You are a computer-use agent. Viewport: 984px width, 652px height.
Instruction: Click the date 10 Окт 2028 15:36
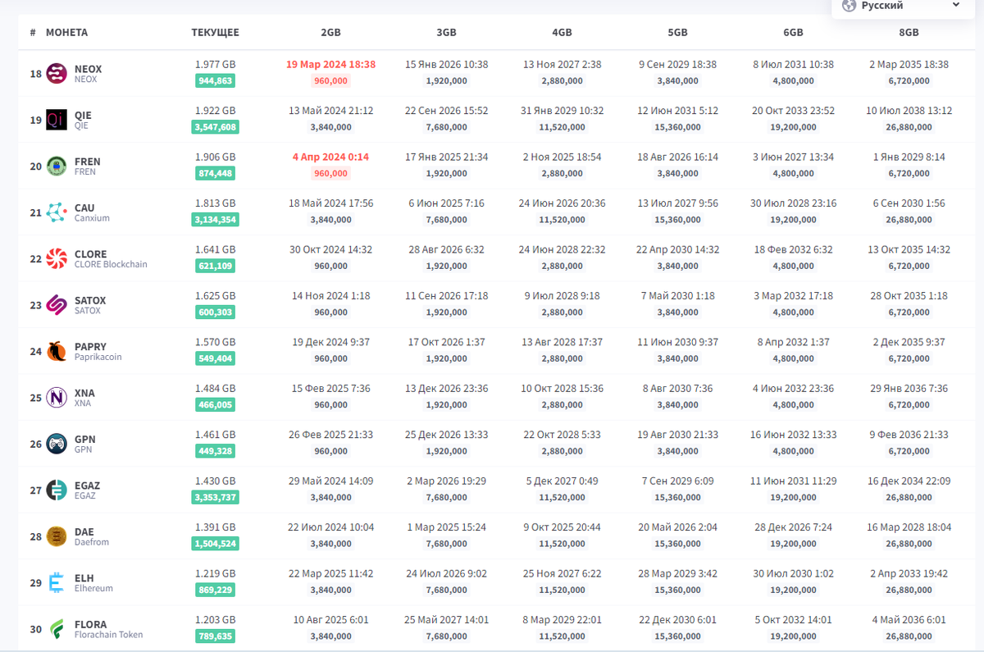[x=562, y=389]
